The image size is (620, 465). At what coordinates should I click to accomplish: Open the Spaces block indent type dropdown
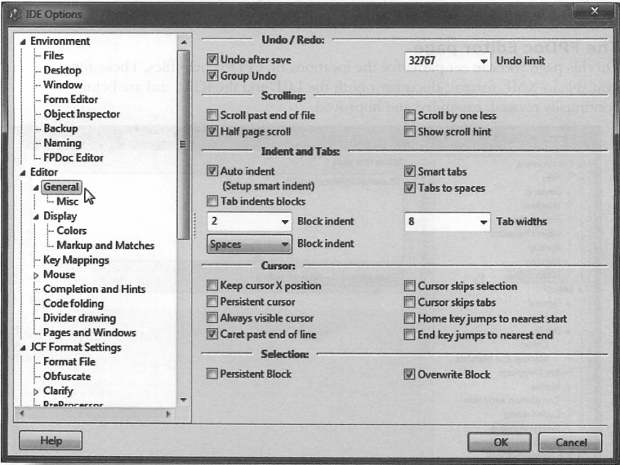pos(284,244)
